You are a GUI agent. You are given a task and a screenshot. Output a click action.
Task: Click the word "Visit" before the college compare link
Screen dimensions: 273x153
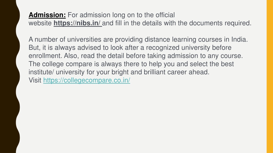click(x=35, y=80)
